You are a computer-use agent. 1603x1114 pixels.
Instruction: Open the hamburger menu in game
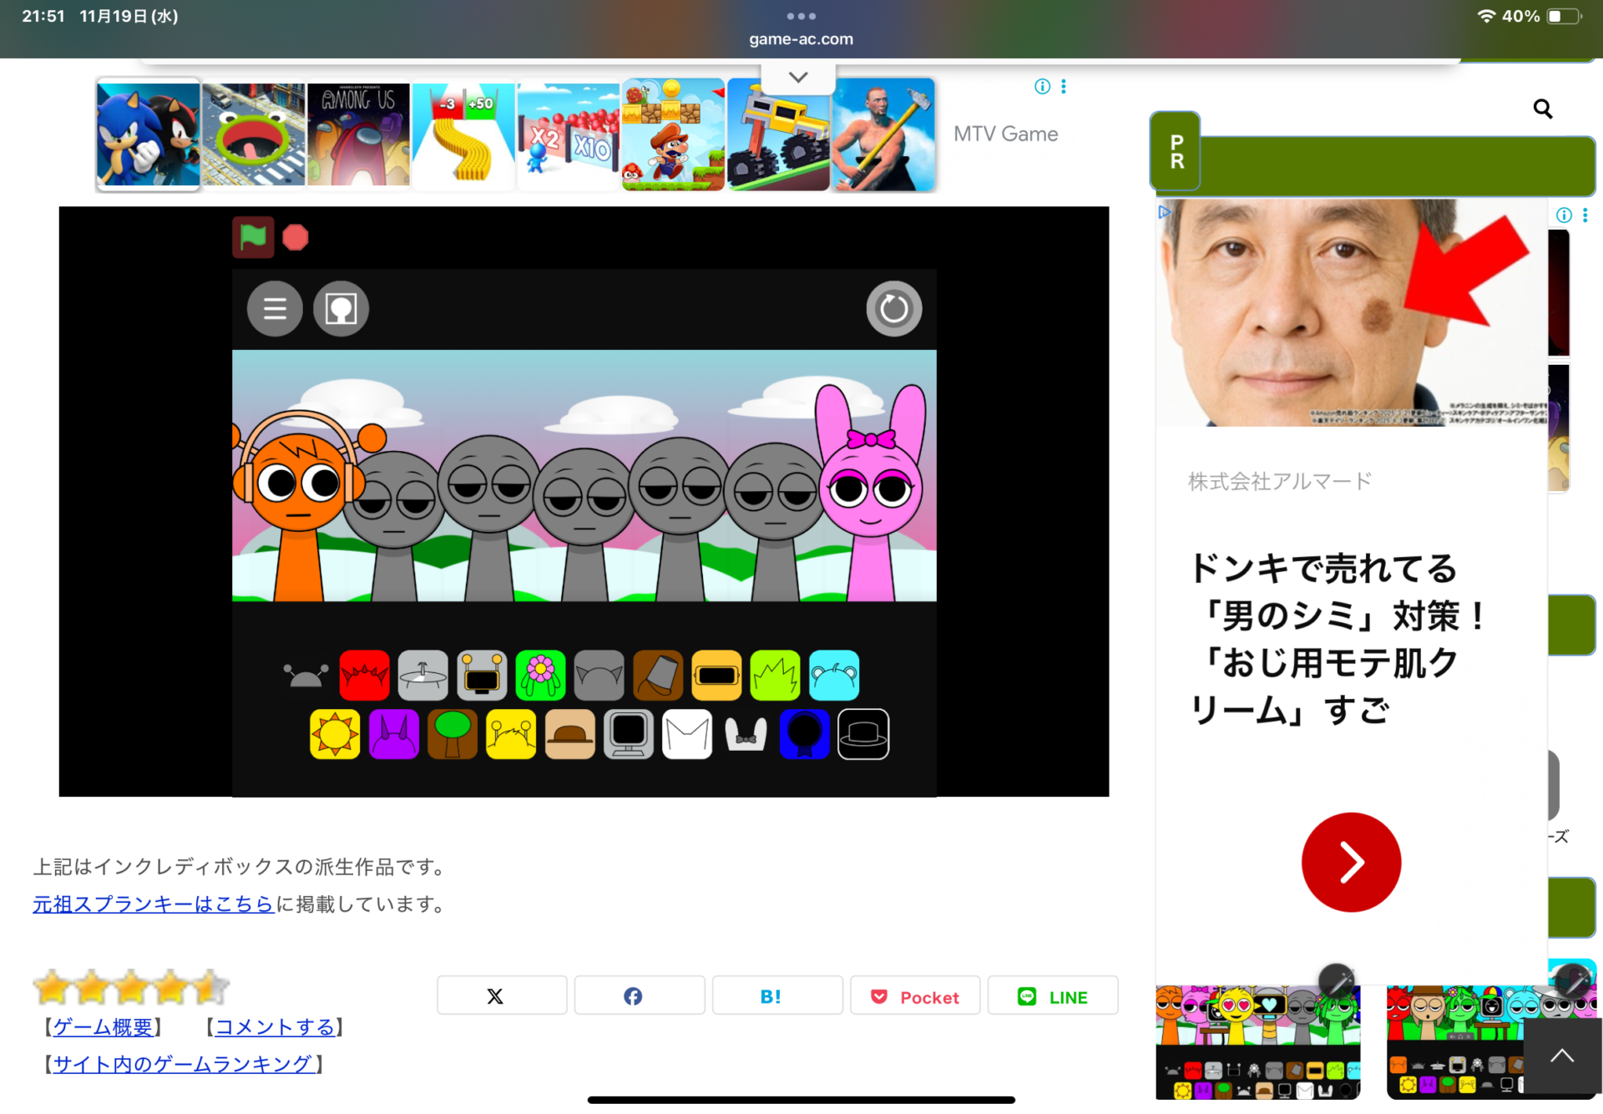coord(275,309)
